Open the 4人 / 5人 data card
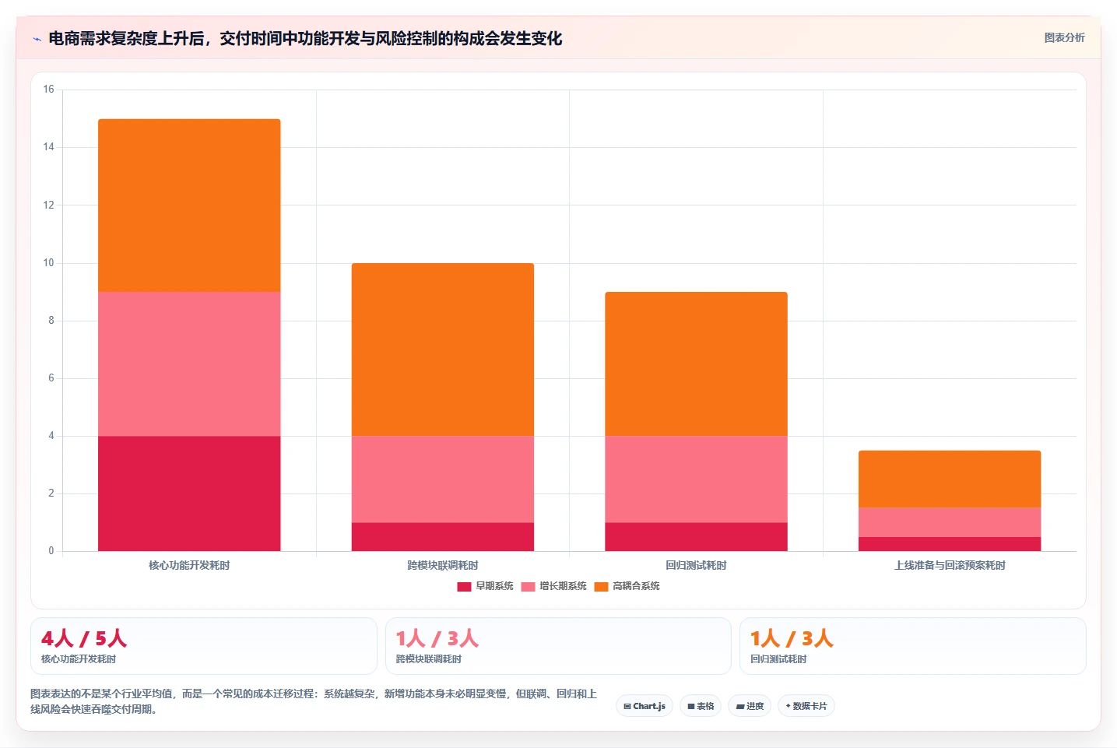Image resolution: width=1117 pixels, height=748 pixels. point(204,646)
